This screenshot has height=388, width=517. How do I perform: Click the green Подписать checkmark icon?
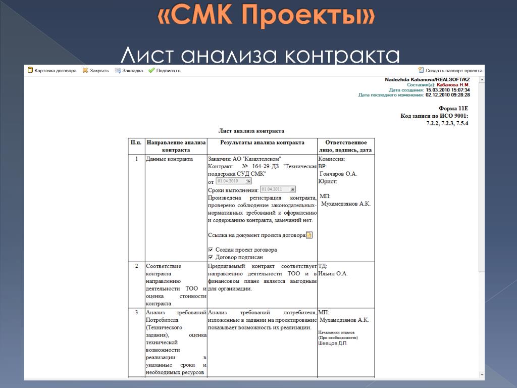click(151, 70)
